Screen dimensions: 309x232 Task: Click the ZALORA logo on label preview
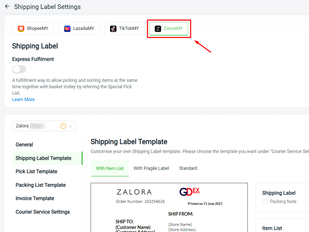134,192
